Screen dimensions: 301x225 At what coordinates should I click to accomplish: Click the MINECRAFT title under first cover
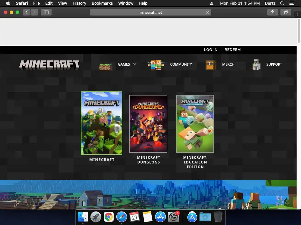pyautogui.click(x=102, y=160)
